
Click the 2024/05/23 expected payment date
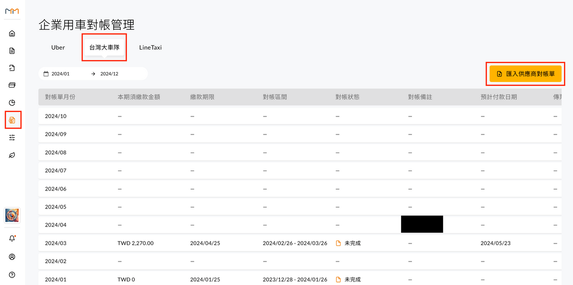tap(495, 243)
